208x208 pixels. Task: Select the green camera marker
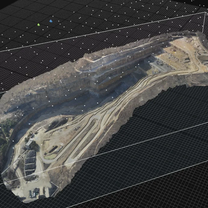click(x=39, y=25)
